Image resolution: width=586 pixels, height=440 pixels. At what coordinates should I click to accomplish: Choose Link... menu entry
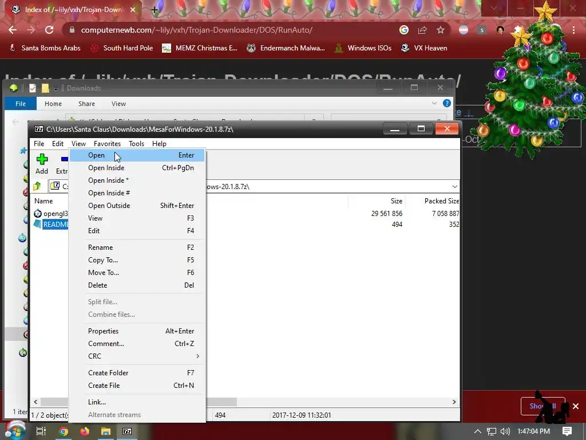pos(137,402)
